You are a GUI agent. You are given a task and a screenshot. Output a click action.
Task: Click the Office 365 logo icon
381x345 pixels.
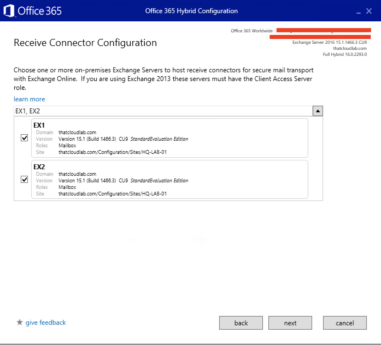(x=9, y=11)
